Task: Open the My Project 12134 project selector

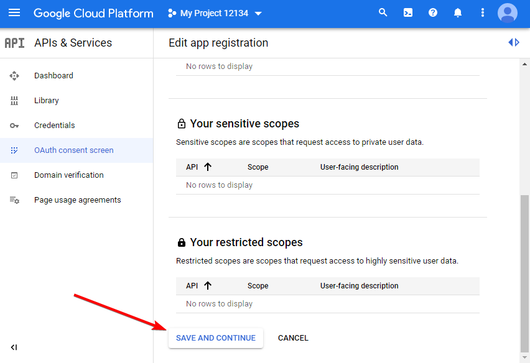Action: pyautogui.click(x=215, y=12)
